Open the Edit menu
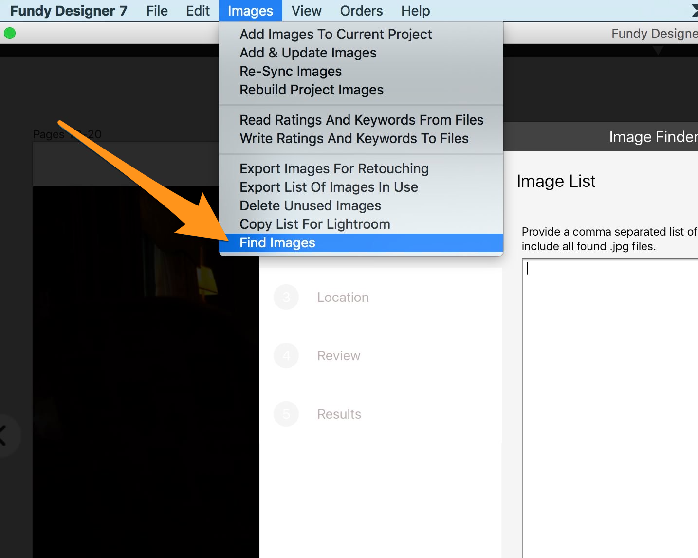This screenshot has height=558, width=698. click(x=198, y=11)
